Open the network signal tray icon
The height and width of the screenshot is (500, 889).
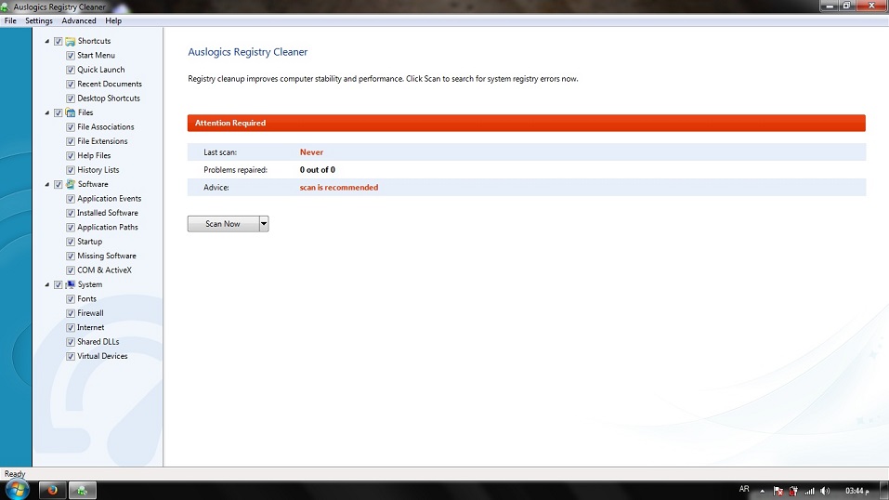click(810, 491)
